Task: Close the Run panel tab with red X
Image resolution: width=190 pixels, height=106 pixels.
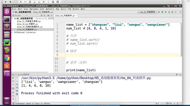Action: coord(13,96)
